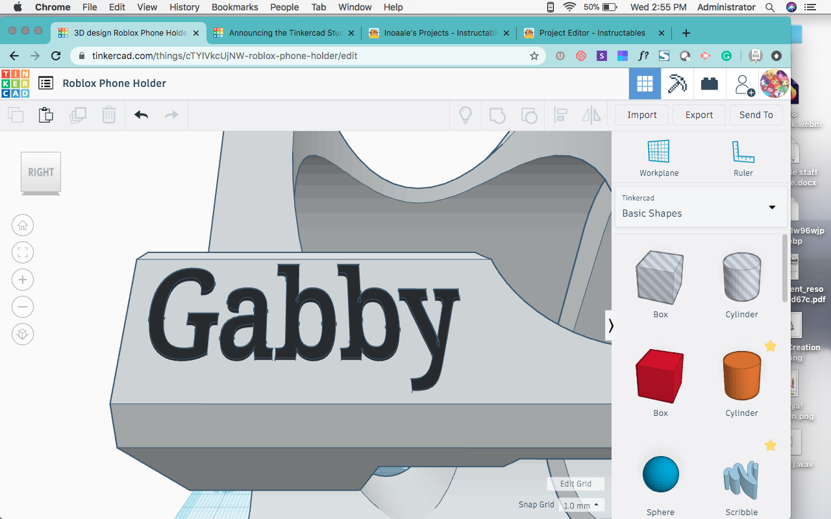Click the Align tool icon
The height and width of the screenshot is (519, 831).
coord(559,114)
